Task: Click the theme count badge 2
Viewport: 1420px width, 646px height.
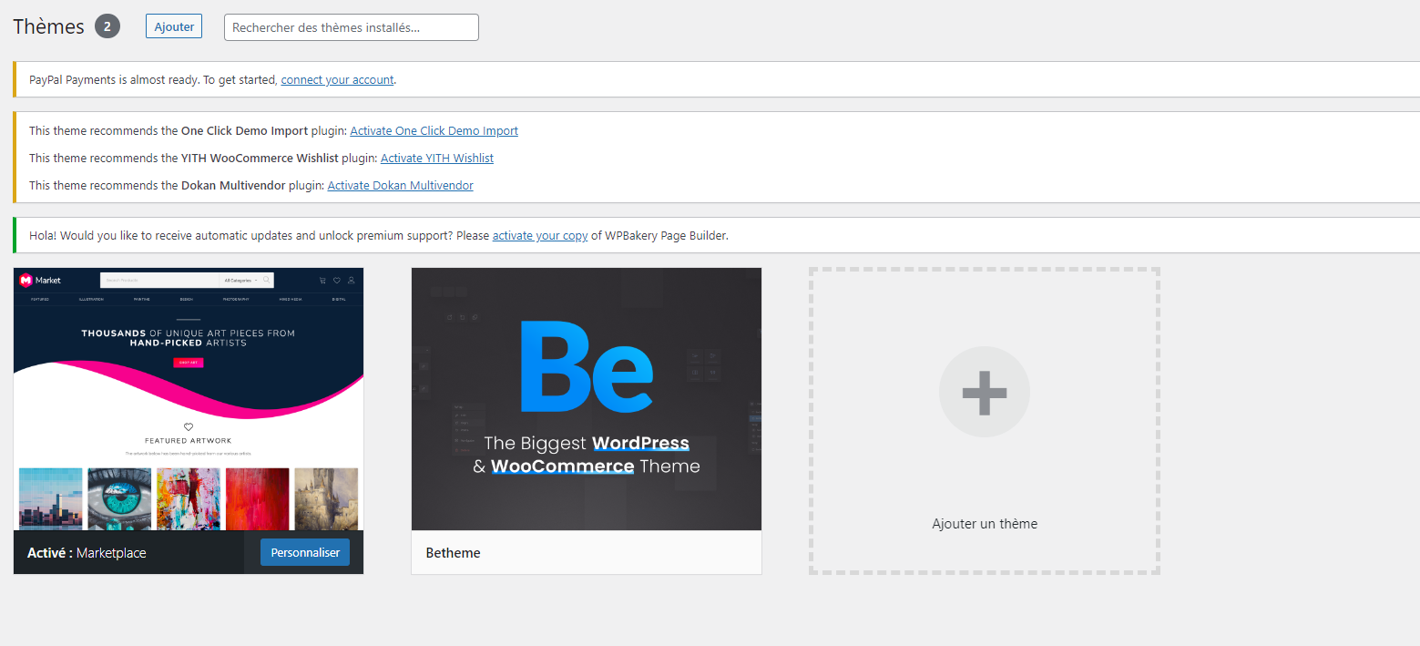Action: tap(107, 27)
